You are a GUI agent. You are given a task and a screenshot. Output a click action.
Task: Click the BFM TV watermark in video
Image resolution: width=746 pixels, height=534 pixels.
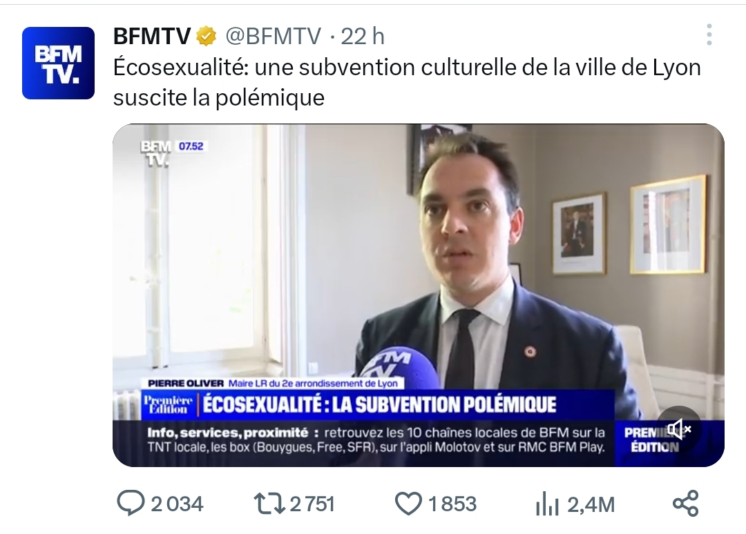pyautogui.click(x=155, y=153)
